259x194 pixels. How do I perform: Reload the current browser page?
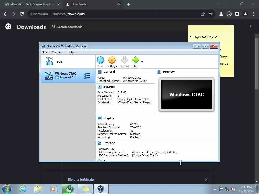click(22, 14)
